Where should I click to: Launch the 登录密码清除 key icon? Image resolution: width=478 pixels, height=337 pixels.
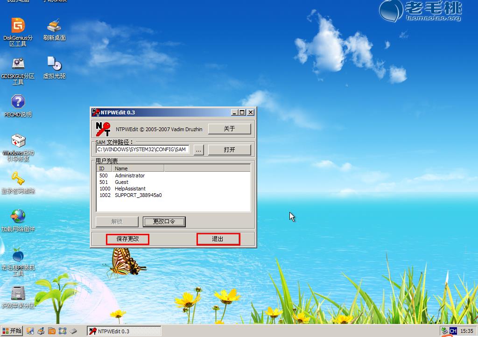[x=18, y=179]
